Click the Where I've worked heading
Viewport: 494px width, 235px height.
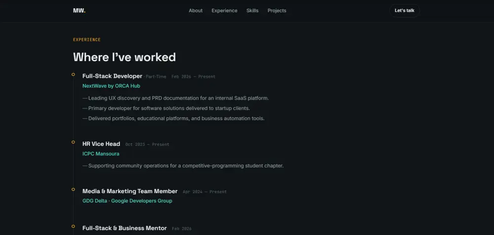124,57
